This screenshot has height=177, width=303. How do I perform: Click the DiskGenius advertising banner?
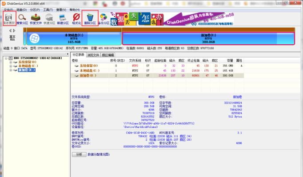click(172, 19)
